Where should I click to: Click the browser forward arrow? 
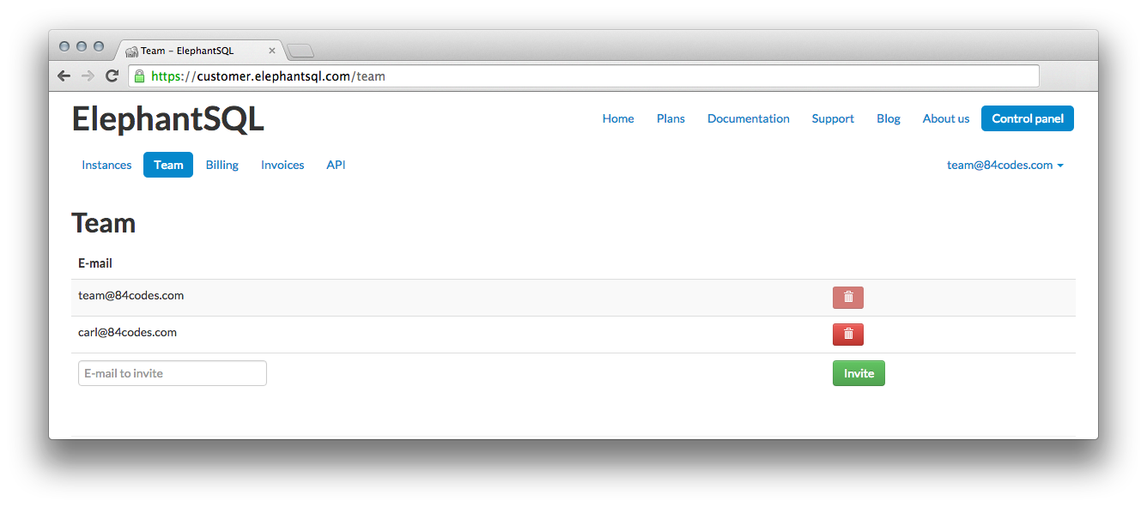click(x=87, y=76)
